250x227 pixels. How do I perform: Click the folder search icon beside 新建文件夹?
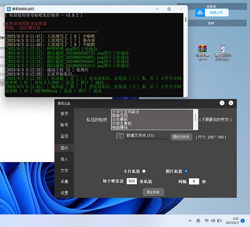point(120,136)
